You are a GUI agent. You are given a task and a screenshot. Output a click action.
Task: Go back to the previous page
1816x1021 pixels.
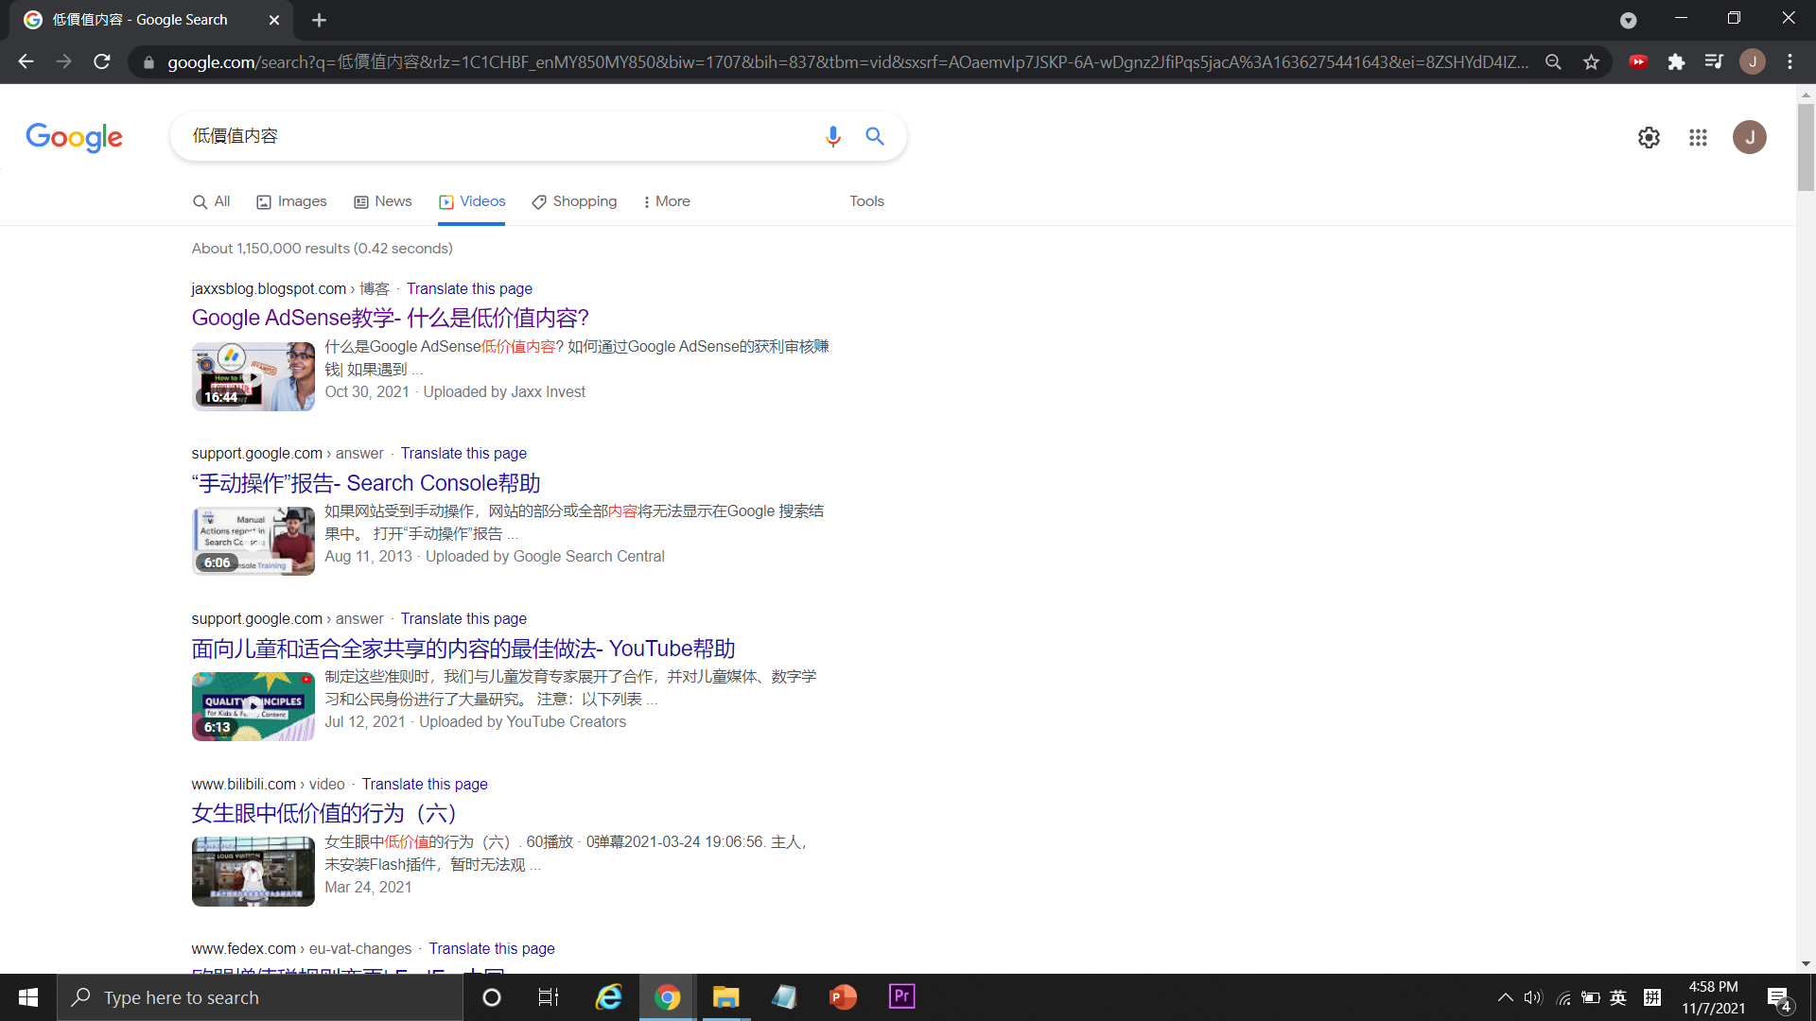click(x=26, y=61)
